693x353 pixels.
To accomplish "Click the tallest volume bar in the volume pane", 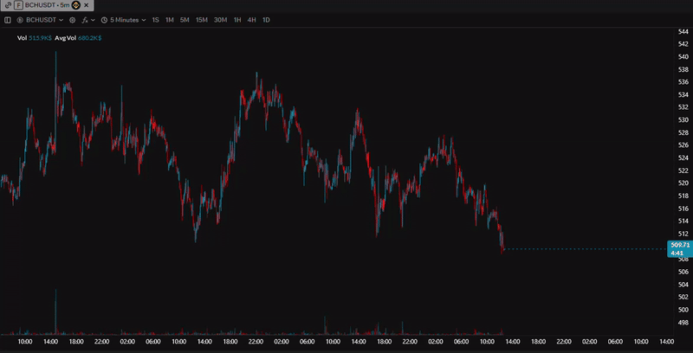I will (x=55, y=311).
